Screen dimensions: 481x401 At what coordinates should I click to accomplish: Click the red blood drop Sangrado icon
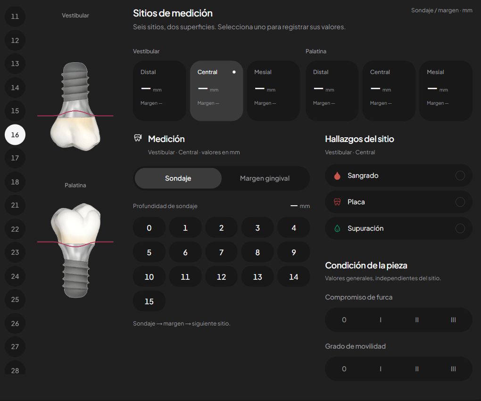pyautogui.click(x=337, y=175)
